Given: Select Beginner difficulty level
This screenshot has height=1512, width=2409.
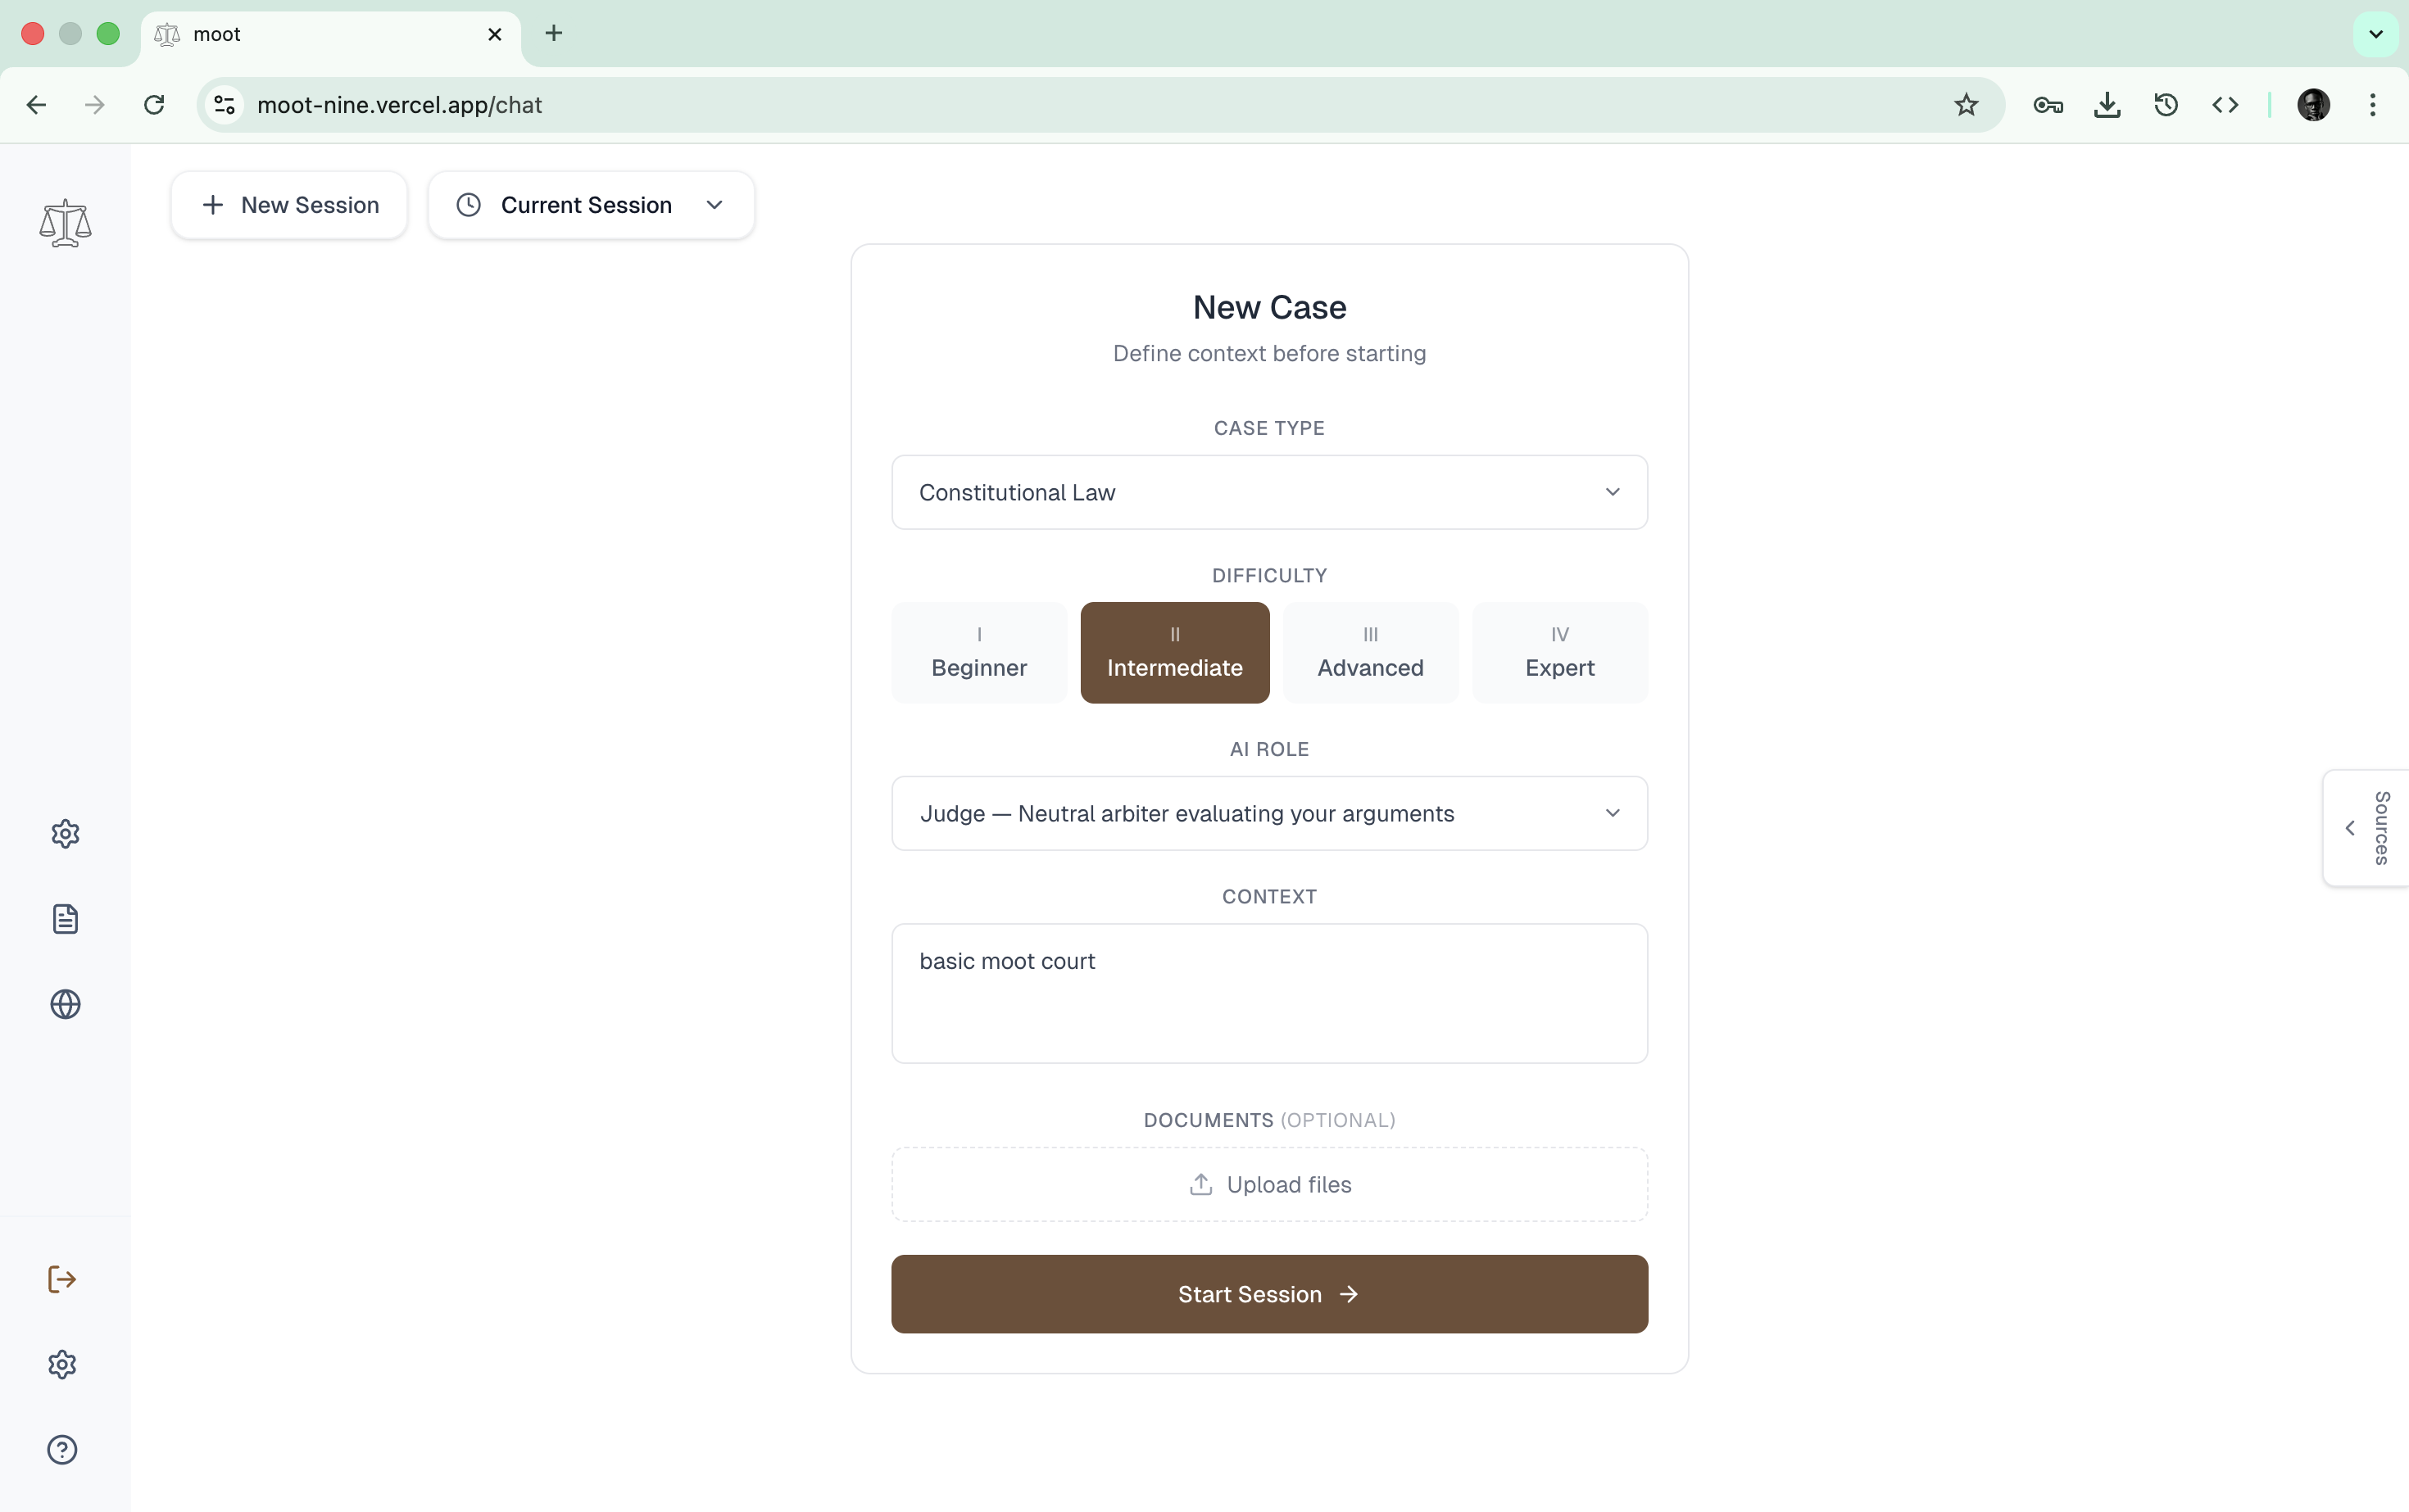Looking at the screenshot, I should coord(978,652).
